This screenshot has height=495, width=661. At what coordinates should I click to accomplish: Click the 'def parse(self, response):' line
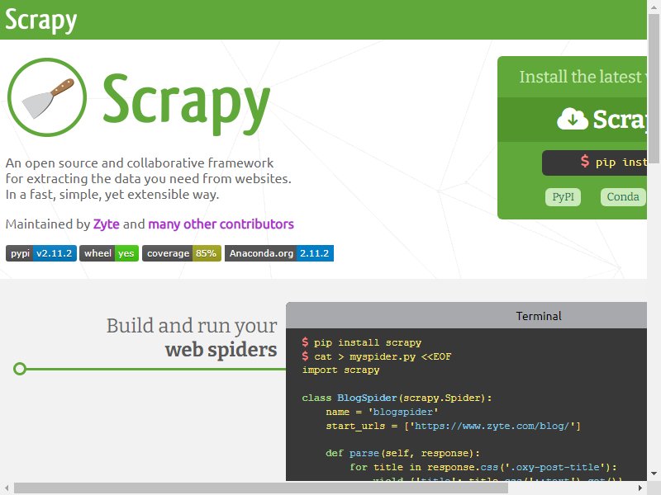coord(402,453)
